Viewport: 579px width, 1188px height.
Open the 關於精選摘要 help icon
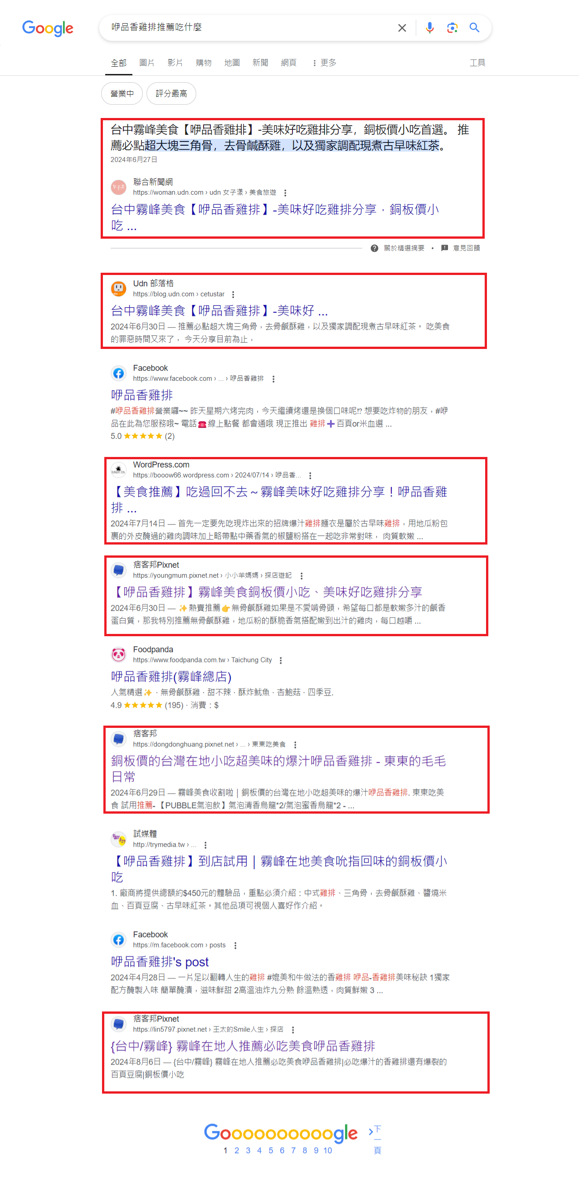(x=375, y=248)
